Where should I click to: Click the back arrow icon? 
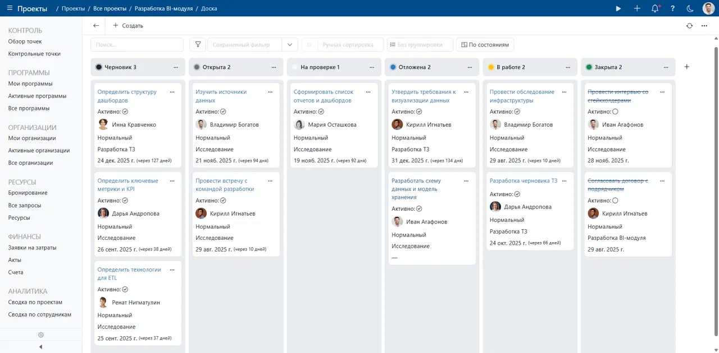[x=96, y=26]
